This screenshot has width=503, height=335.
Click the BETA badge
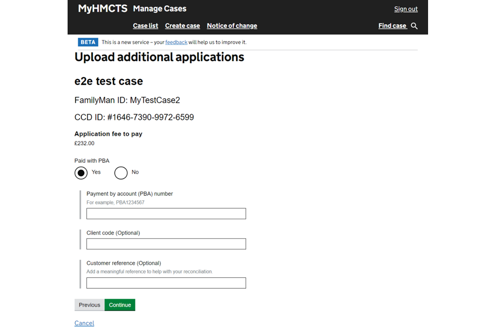click(x=88, y=42)
